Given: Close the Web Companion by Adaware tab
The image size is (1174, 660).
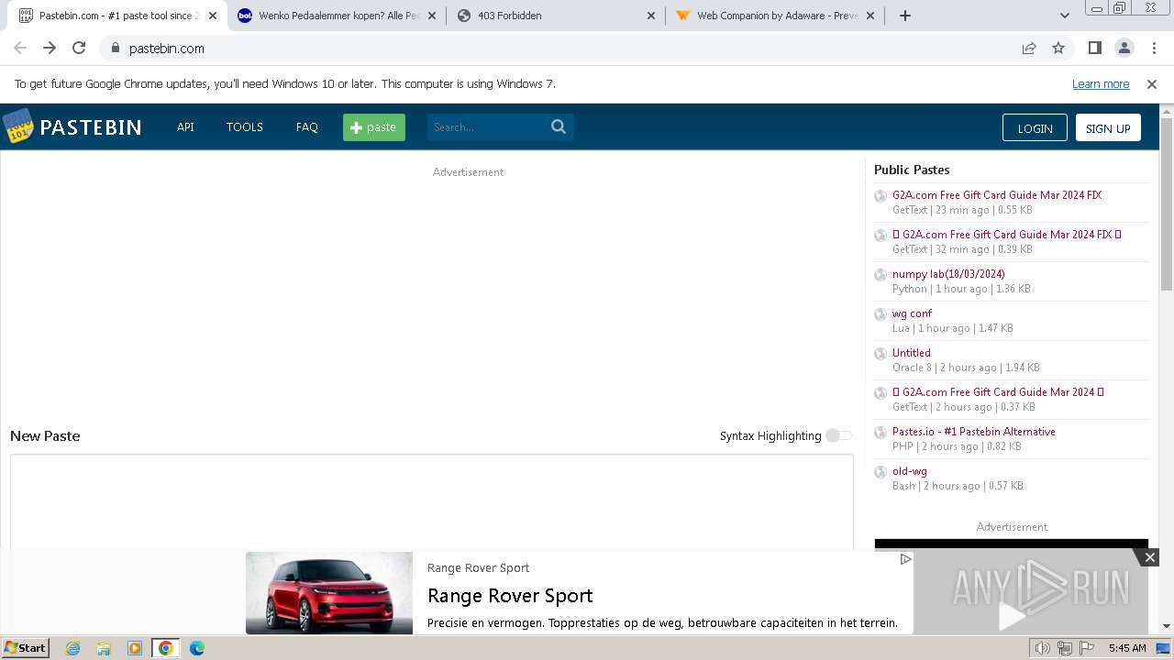Looking at the screenshot, I should point(870,16).
